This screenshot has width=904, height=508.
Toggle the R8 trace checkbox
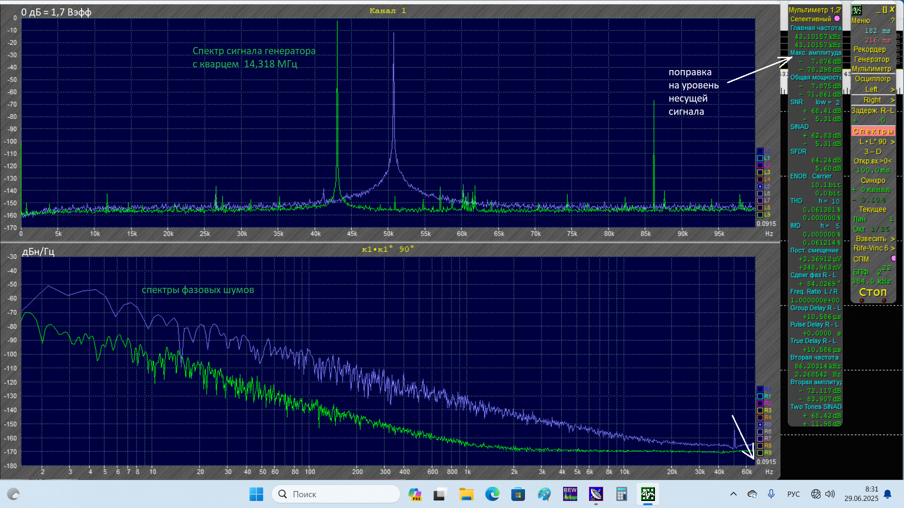[760, 446]
